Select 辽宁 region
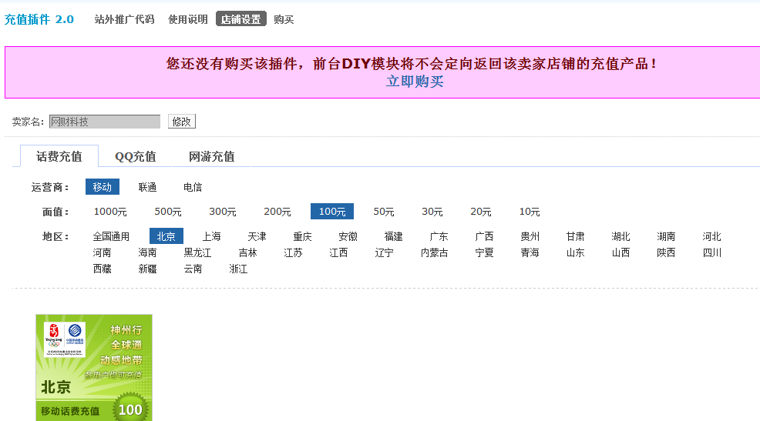 pos(384,252)
